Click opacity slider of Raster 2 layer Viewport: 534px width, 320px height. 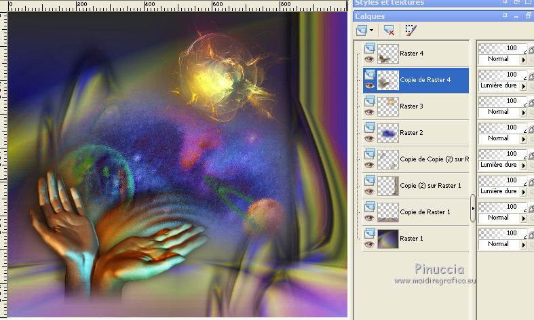coord(502,127)
